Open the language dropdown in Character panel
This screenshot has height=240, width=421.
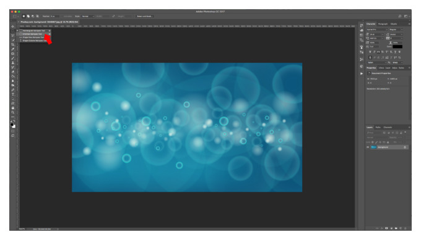pos(377,62)
